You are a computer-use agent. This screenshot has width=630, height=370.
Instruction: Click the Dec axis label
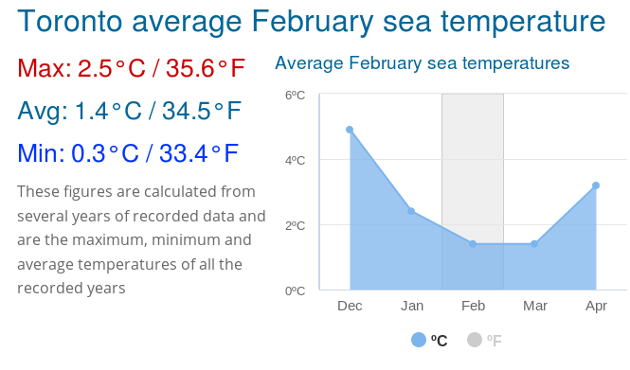click(350, 306)
